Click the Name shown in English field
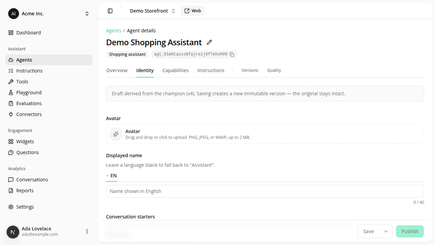 click(265, 191)
